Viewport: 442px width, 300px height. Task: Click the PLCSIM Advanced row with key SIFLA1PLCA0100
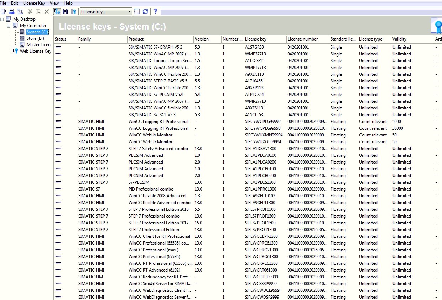click(248, 155)
